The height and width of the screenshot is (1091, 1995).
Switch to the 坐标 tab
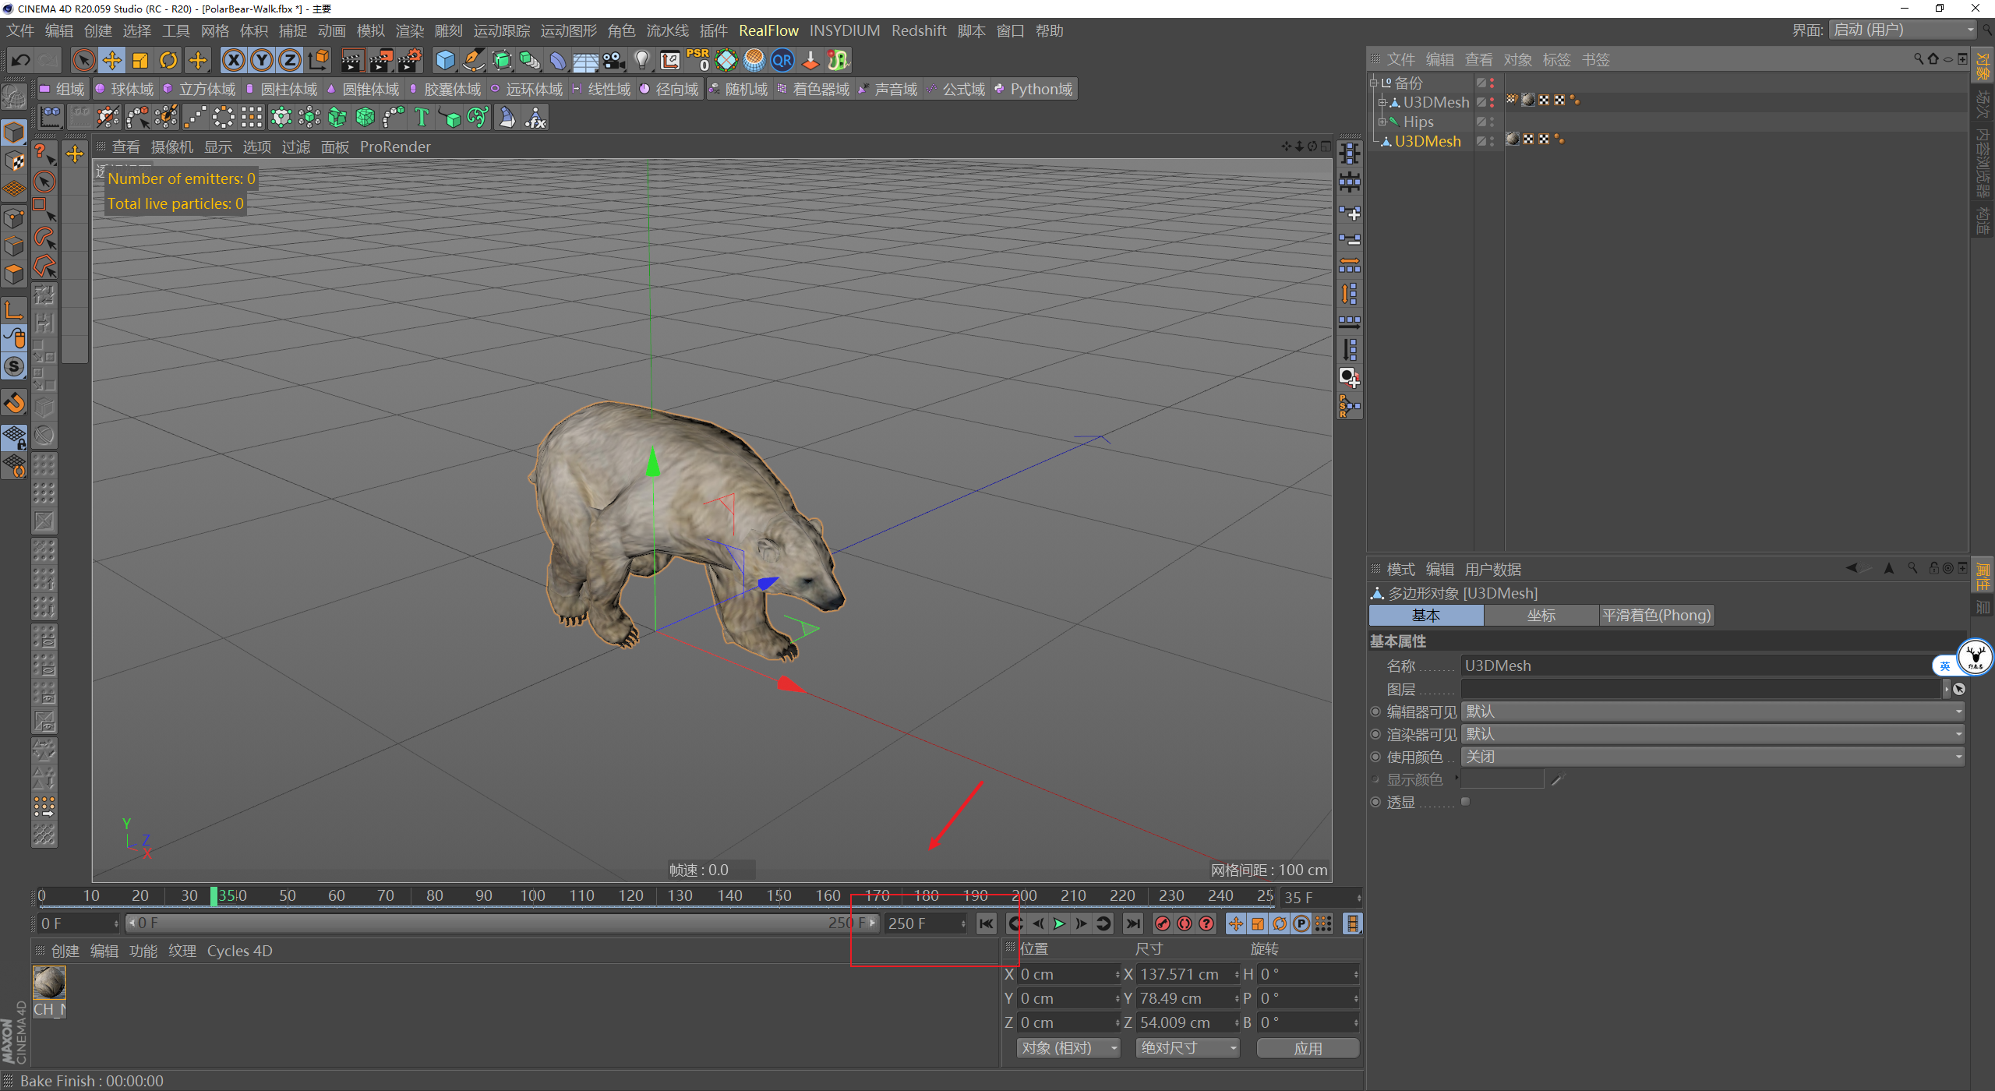(x=1541, y=616)
